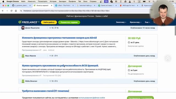Open project Требуется написание статей (IT-тематика)

pos(45,91)
